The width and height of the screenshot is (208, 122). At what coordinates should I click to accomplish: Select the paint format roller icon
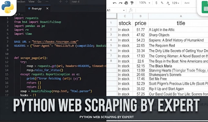coord(132,3)
